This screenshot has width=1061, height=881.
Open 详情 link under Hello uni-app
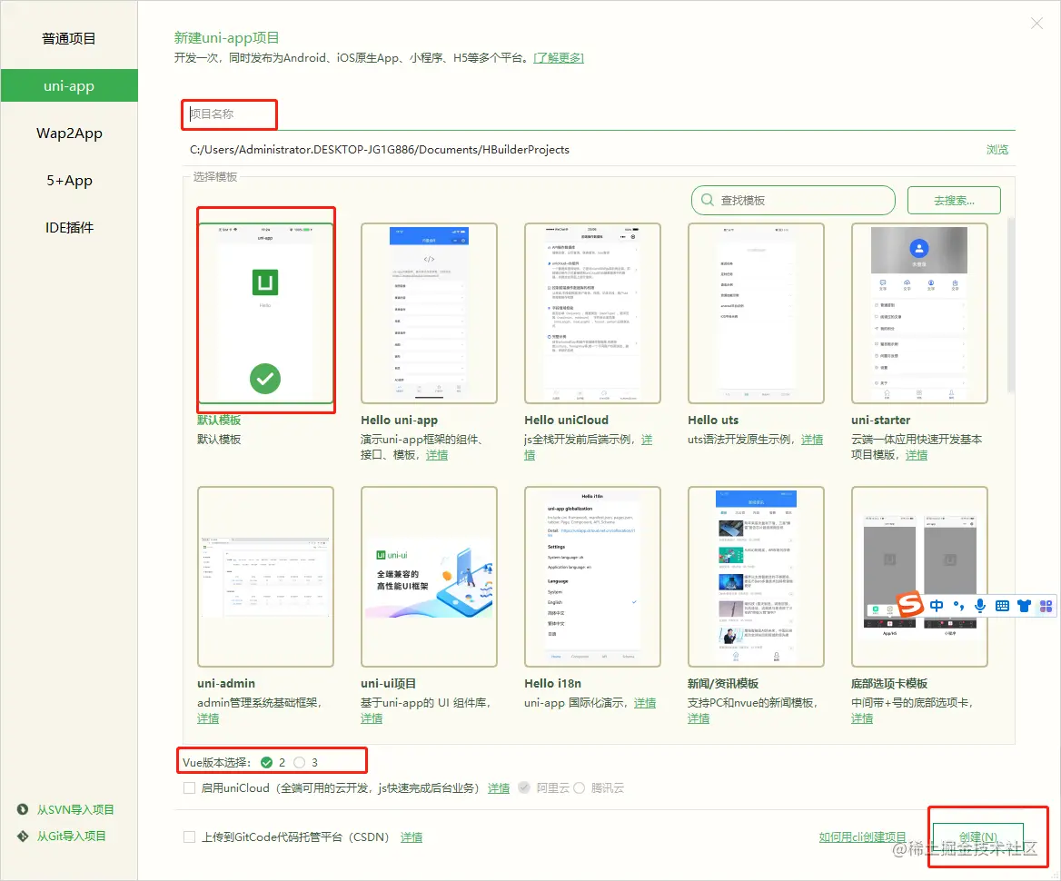tap(436, 455)
